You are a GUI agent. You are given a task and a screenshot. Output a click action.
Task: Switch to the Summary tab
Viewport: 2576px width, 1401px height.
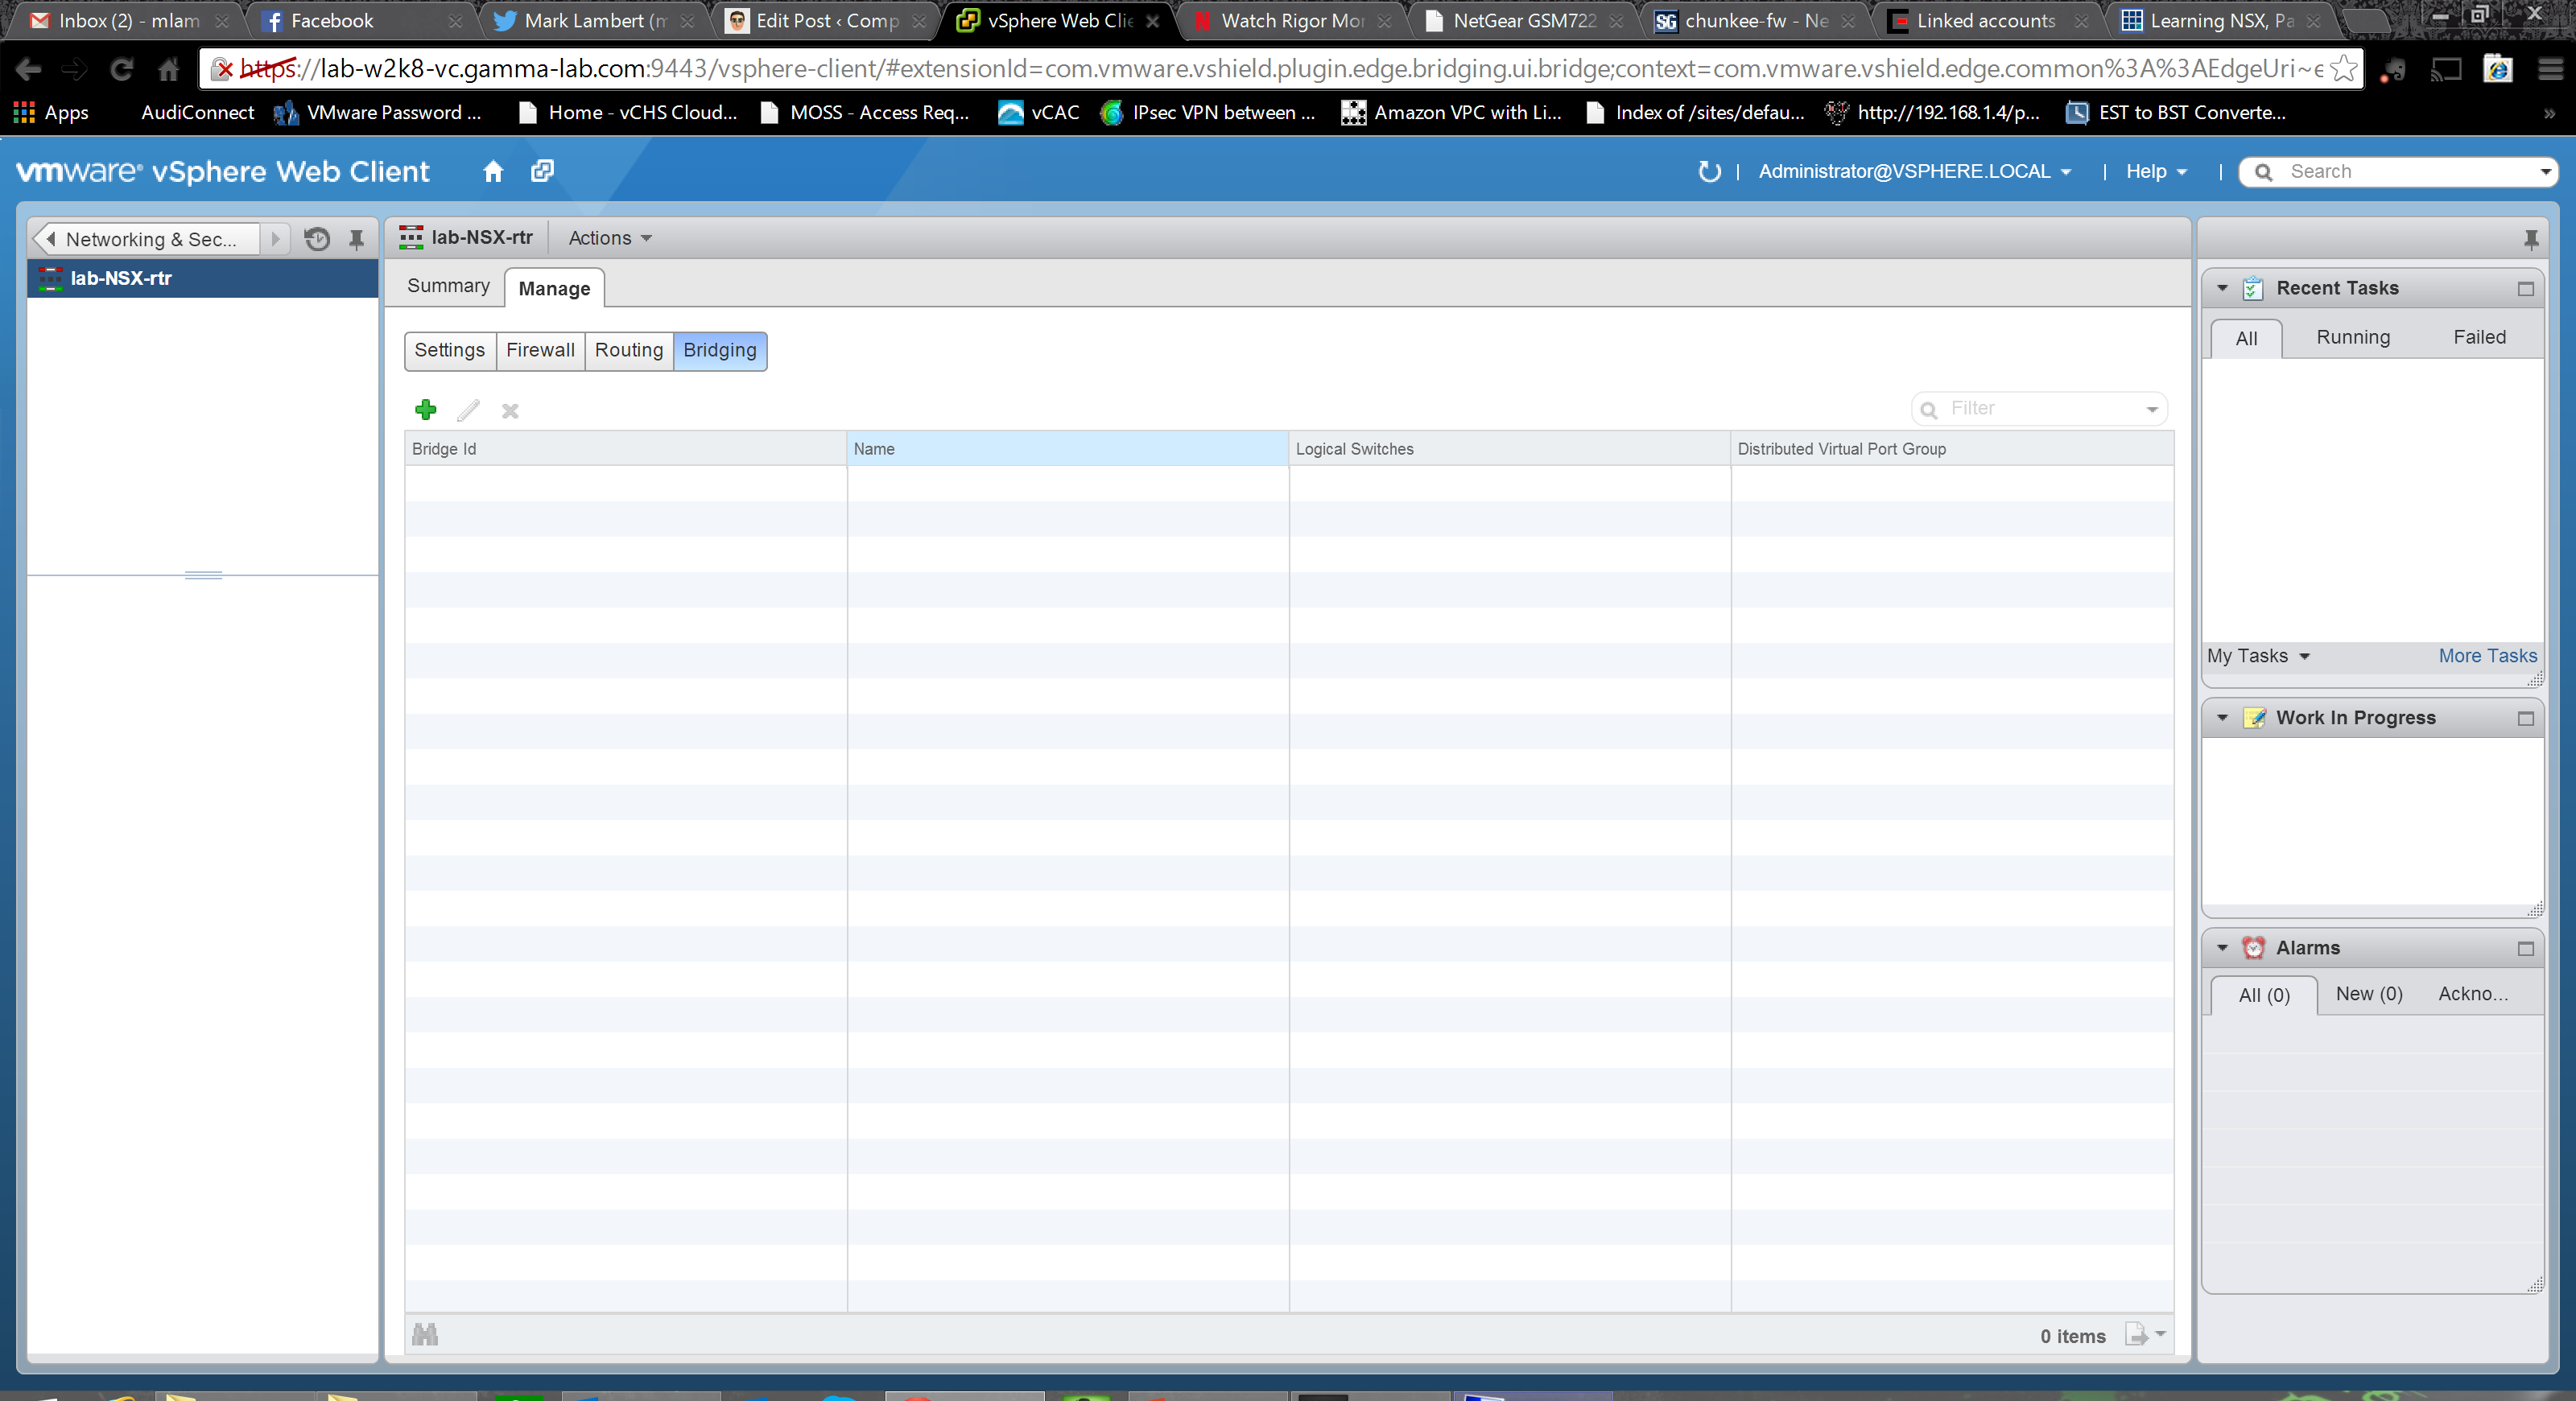[448, 286]
